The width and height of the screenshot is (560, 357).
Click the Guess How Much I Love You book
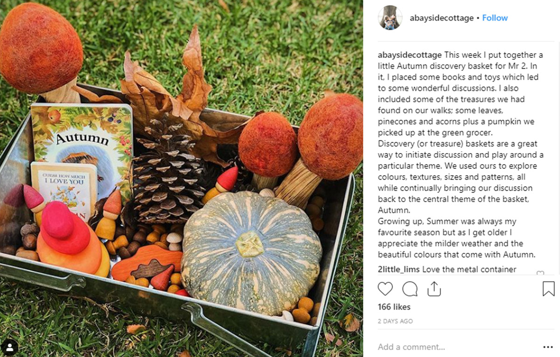[x=64, y=191]
